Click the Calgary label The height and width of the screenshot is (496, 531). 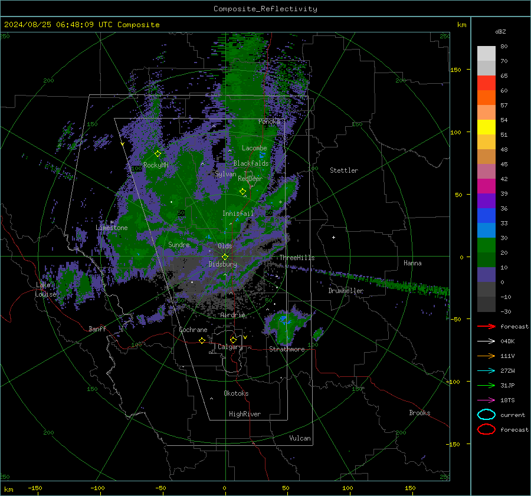click(230, 347)
